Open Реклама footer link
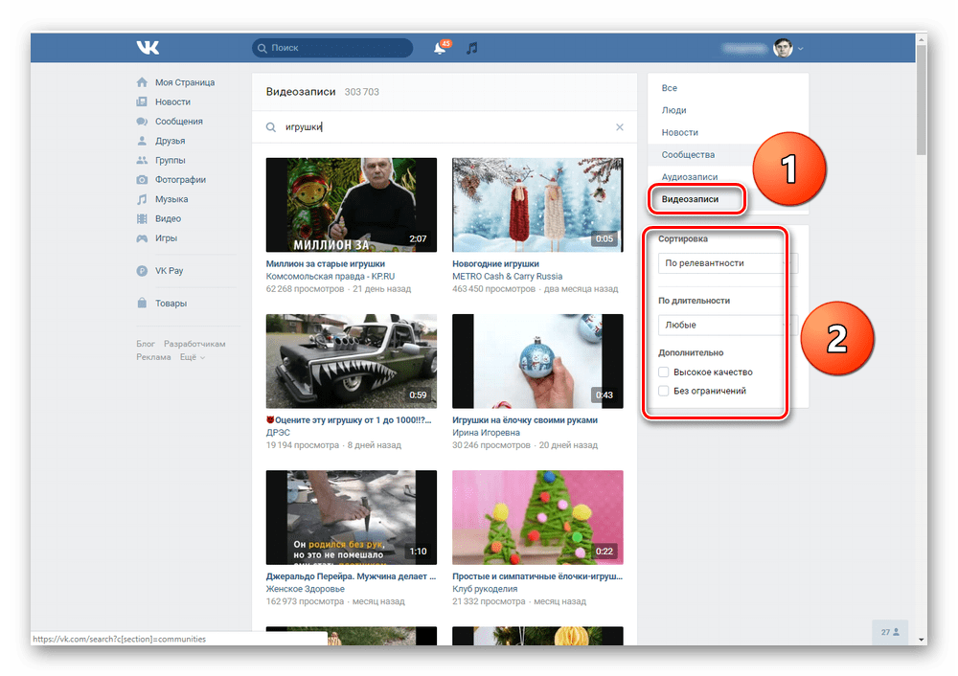958x676 pixels. tap(153, 357)
